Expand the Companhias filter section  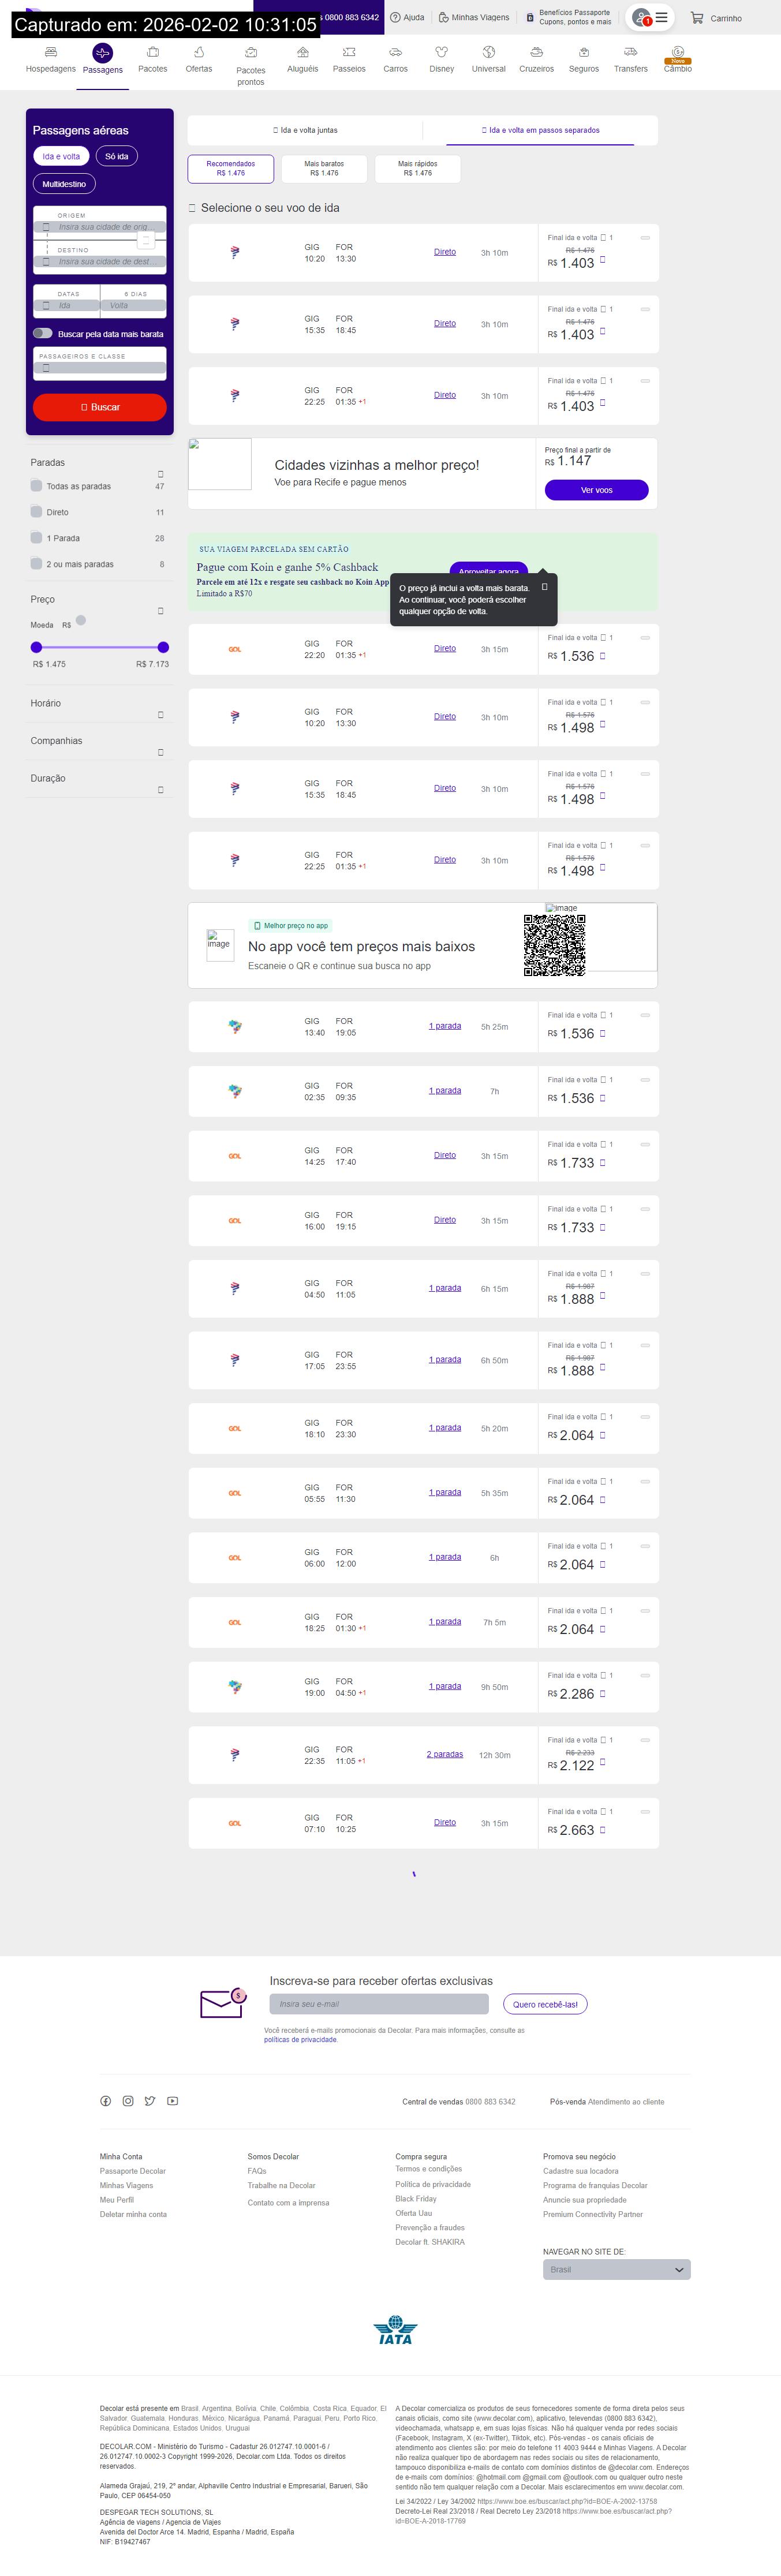pyautogui.click(x=161, y=752)
